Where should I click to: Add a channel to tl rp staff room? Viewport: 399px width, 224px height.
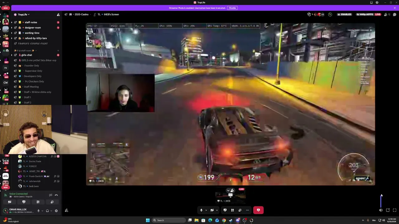(x=58, y=50)
